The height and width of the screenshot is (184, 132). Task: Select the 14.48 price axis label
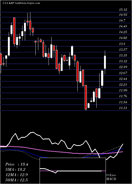pyautogui.click(x=123, y=26)
